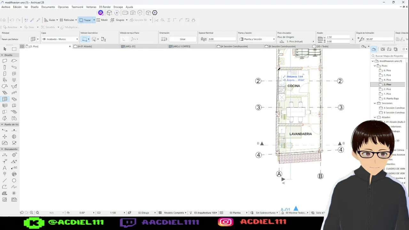409x230 pixels.
Task: Collapse the Pisos tree folder
Action: [375, 66]
